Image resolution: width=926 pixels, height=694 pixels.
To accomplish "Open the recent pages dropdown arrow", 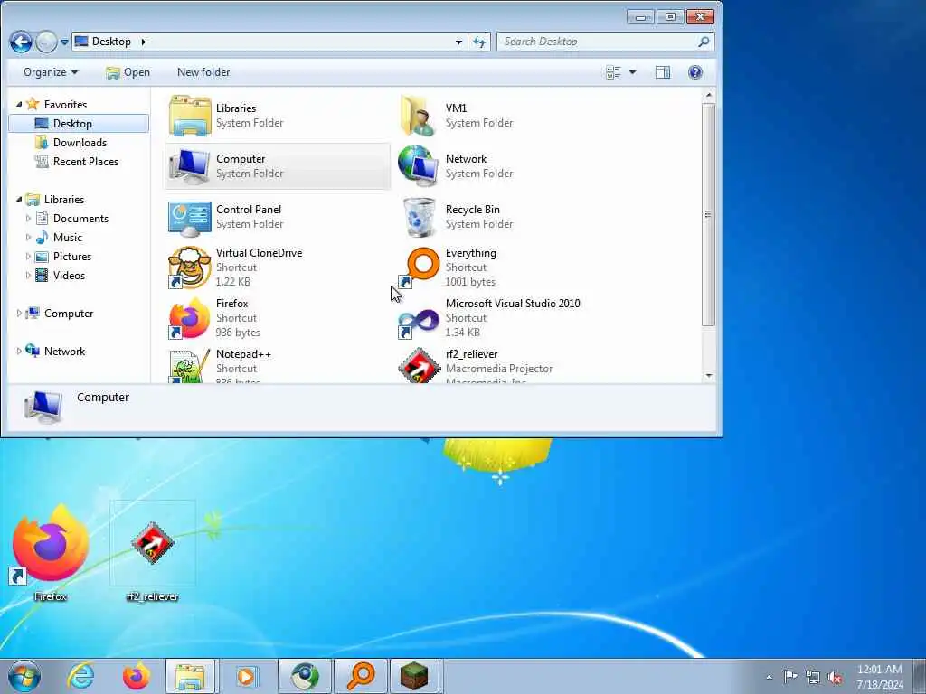I will [x=64, y=42].
